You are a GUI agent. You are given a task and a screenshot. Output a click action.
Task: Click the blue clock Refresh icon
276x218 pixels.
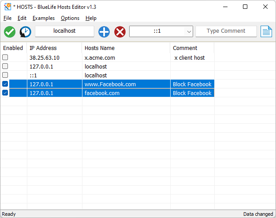point(25,32)
